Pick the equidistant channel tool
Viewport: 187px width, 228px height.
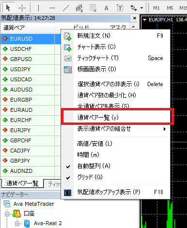[x=79, y=8]
